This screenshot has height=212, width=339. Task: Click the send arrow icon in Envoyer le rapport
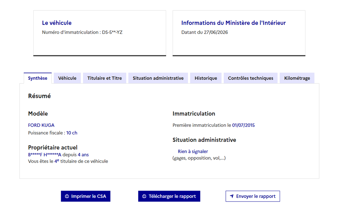click(232, 196)
